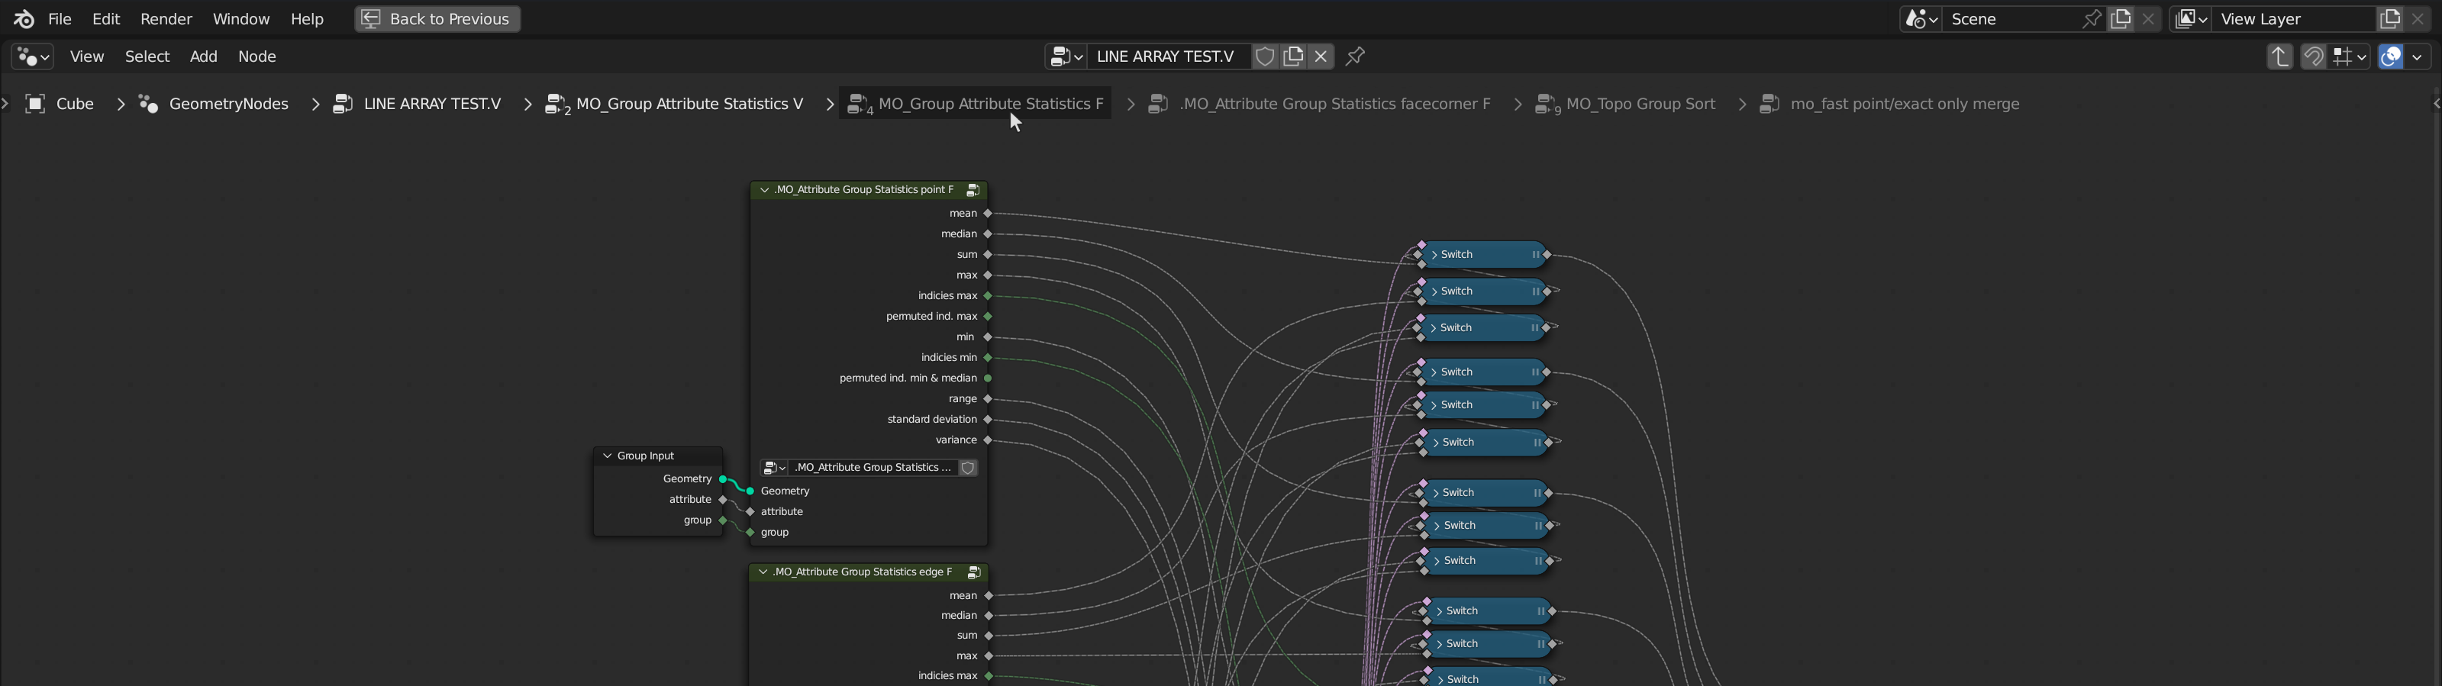
Task: Collapse the Group Input node
Action: [x=608, y=457]
